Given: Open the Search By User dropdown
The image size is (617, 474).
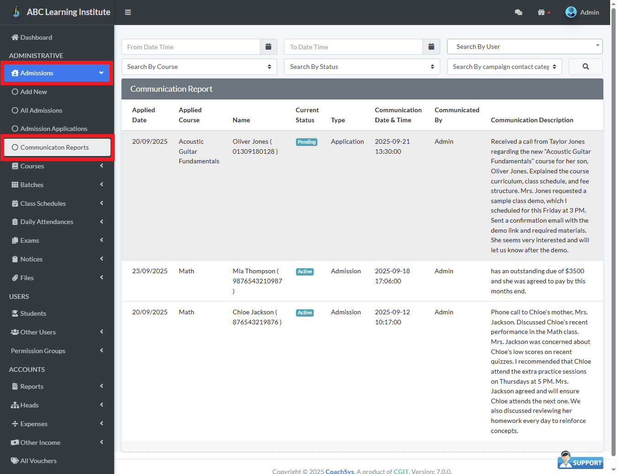Looking at the screenshot, I should click(524, 47).
